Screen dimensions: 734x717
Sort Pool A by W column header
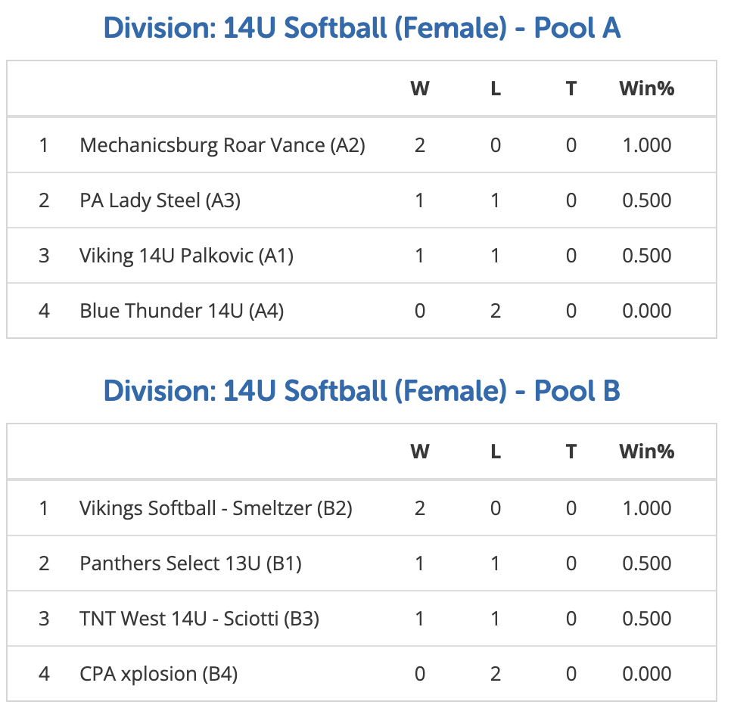tap(420, 88)
